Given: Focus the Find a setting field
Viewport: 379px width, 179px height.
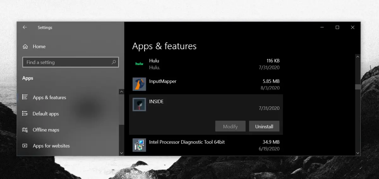Looking at the screenshot, I should point(70,62).
